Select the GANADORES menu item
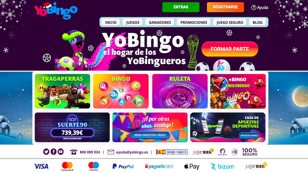308x173 pixels. point(160,22)
